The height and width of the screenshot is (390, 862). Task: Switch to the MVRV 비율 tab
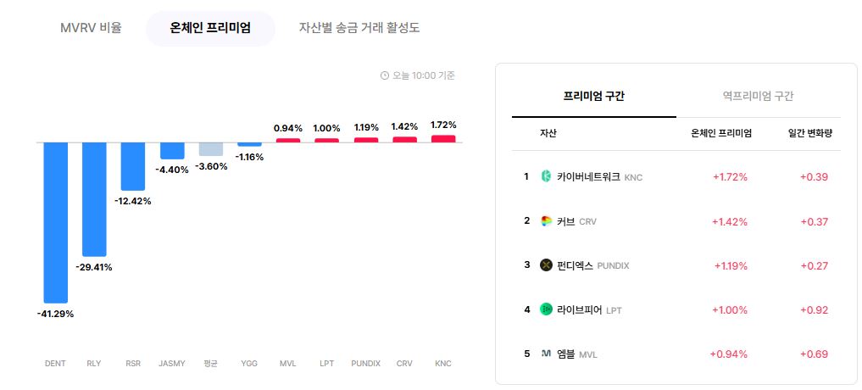tap(92, 28)
